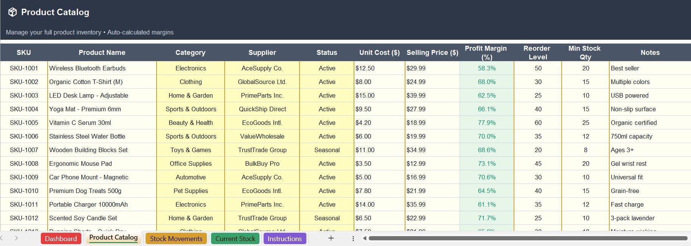The height and width of the screenshot is (246, 691).
Task: Click the Wireless Bluetooth Earbuds cell
Action: coord(102,68)
